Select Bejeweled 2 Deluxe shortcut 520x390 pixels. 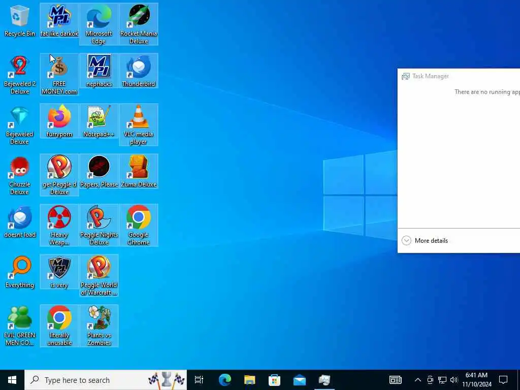[20, 75]
